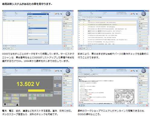Click connector cable icon in multimeter screenshot header
151x117 pixels.
[x=61, y=71]
